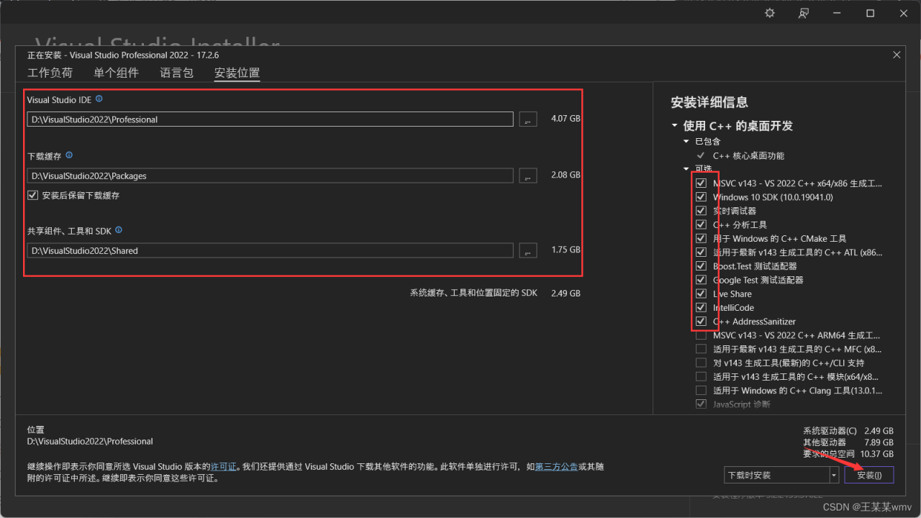Maximize the Visual Studio Installer window
Screen dimensions: 921x518
pyautogui.click(x=871, y=13)
